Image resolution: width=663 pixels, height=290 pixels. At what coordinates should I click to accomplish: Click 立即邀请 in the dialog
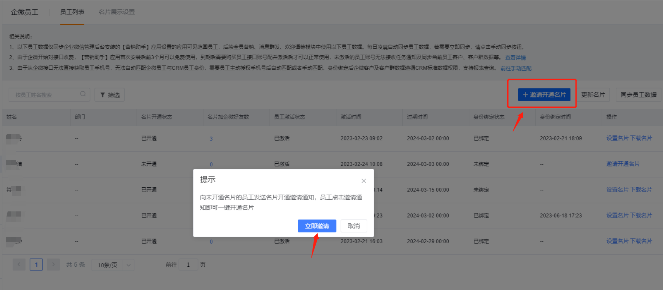(x=317, y=226)
